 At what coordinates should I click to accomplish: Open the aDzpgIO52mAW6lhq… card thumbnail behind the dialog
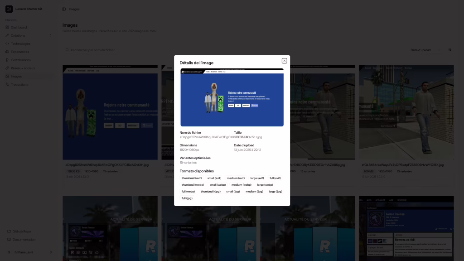[x=110, y=112]
